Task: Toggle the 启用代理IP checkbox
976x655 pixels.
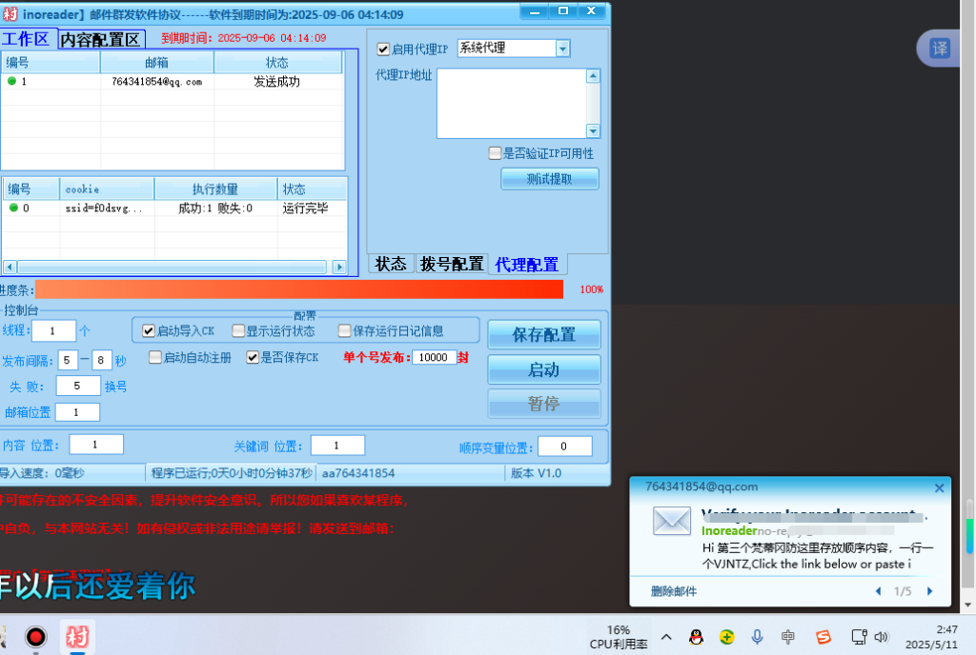Action: tap(382, 48)
